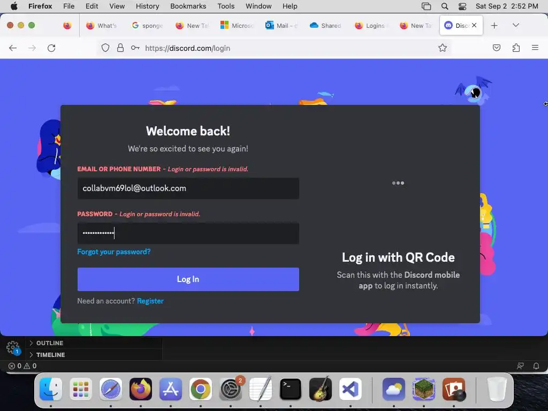This screenshot has width=548, height=411.
Task: Bookmark this page with the star
Action: 443,48
